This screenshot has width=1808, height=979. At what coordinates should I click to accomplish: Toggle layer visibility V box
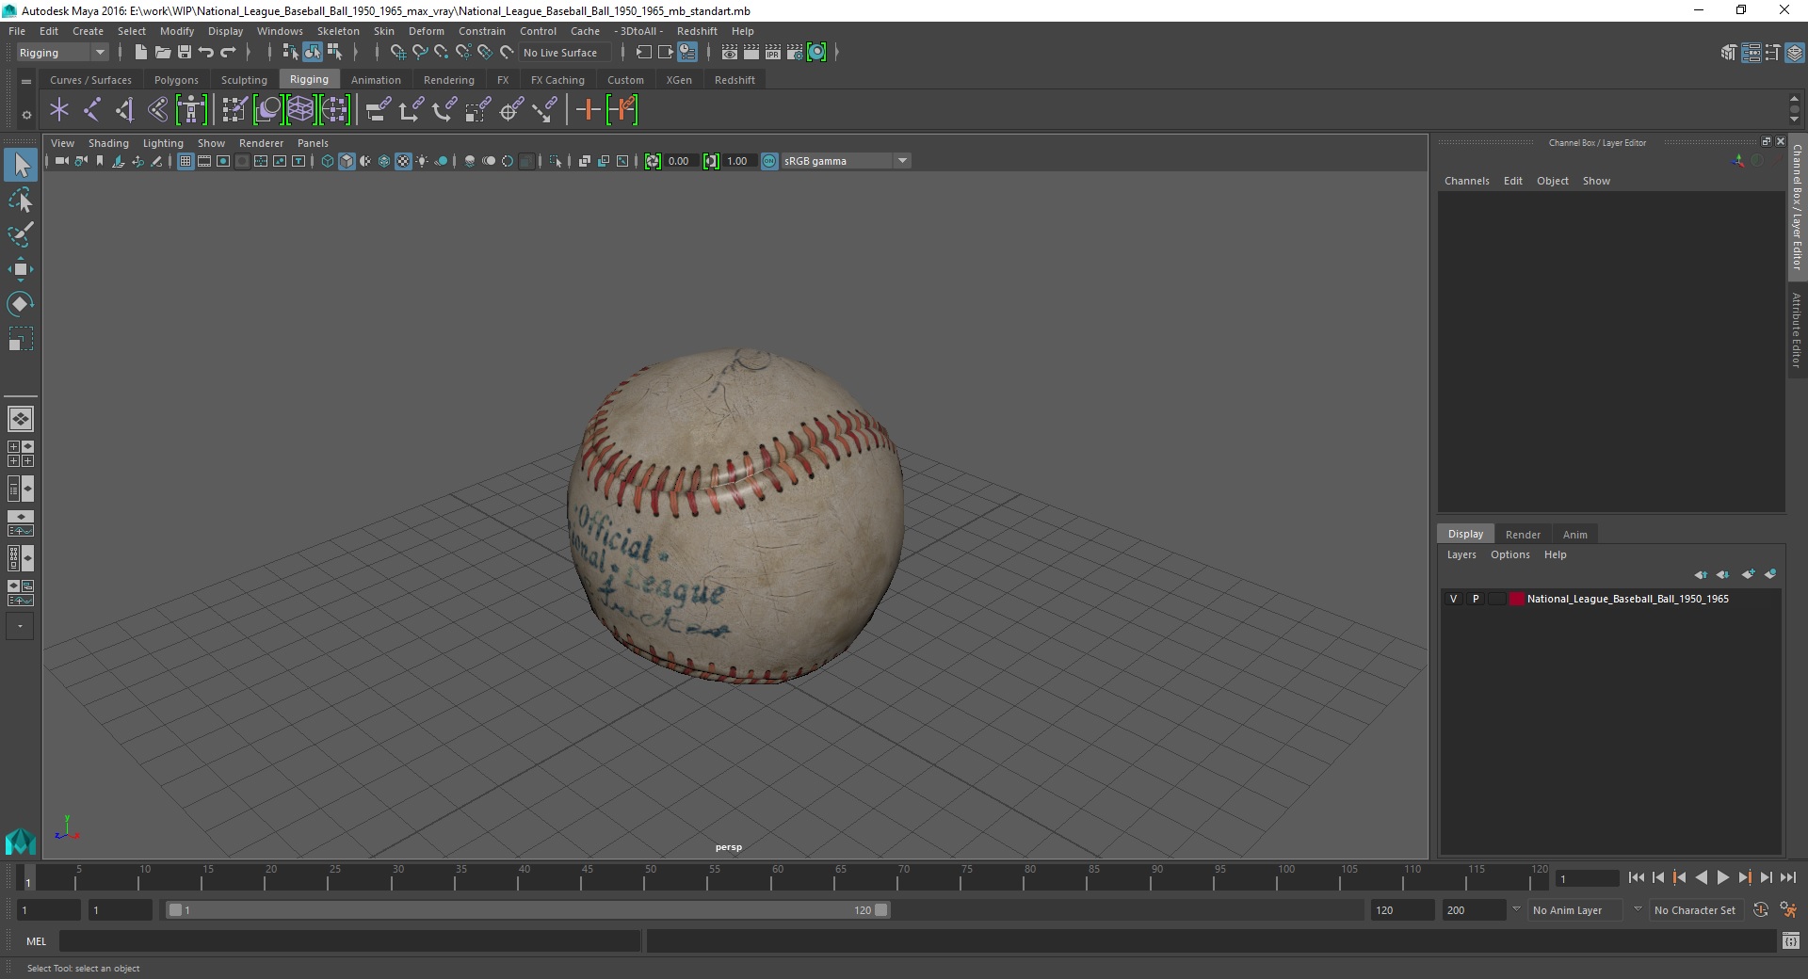tap(1454, 599)
